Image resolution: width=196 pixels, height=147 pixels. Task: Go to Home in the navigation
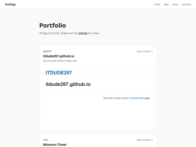[x=157, y=4]
